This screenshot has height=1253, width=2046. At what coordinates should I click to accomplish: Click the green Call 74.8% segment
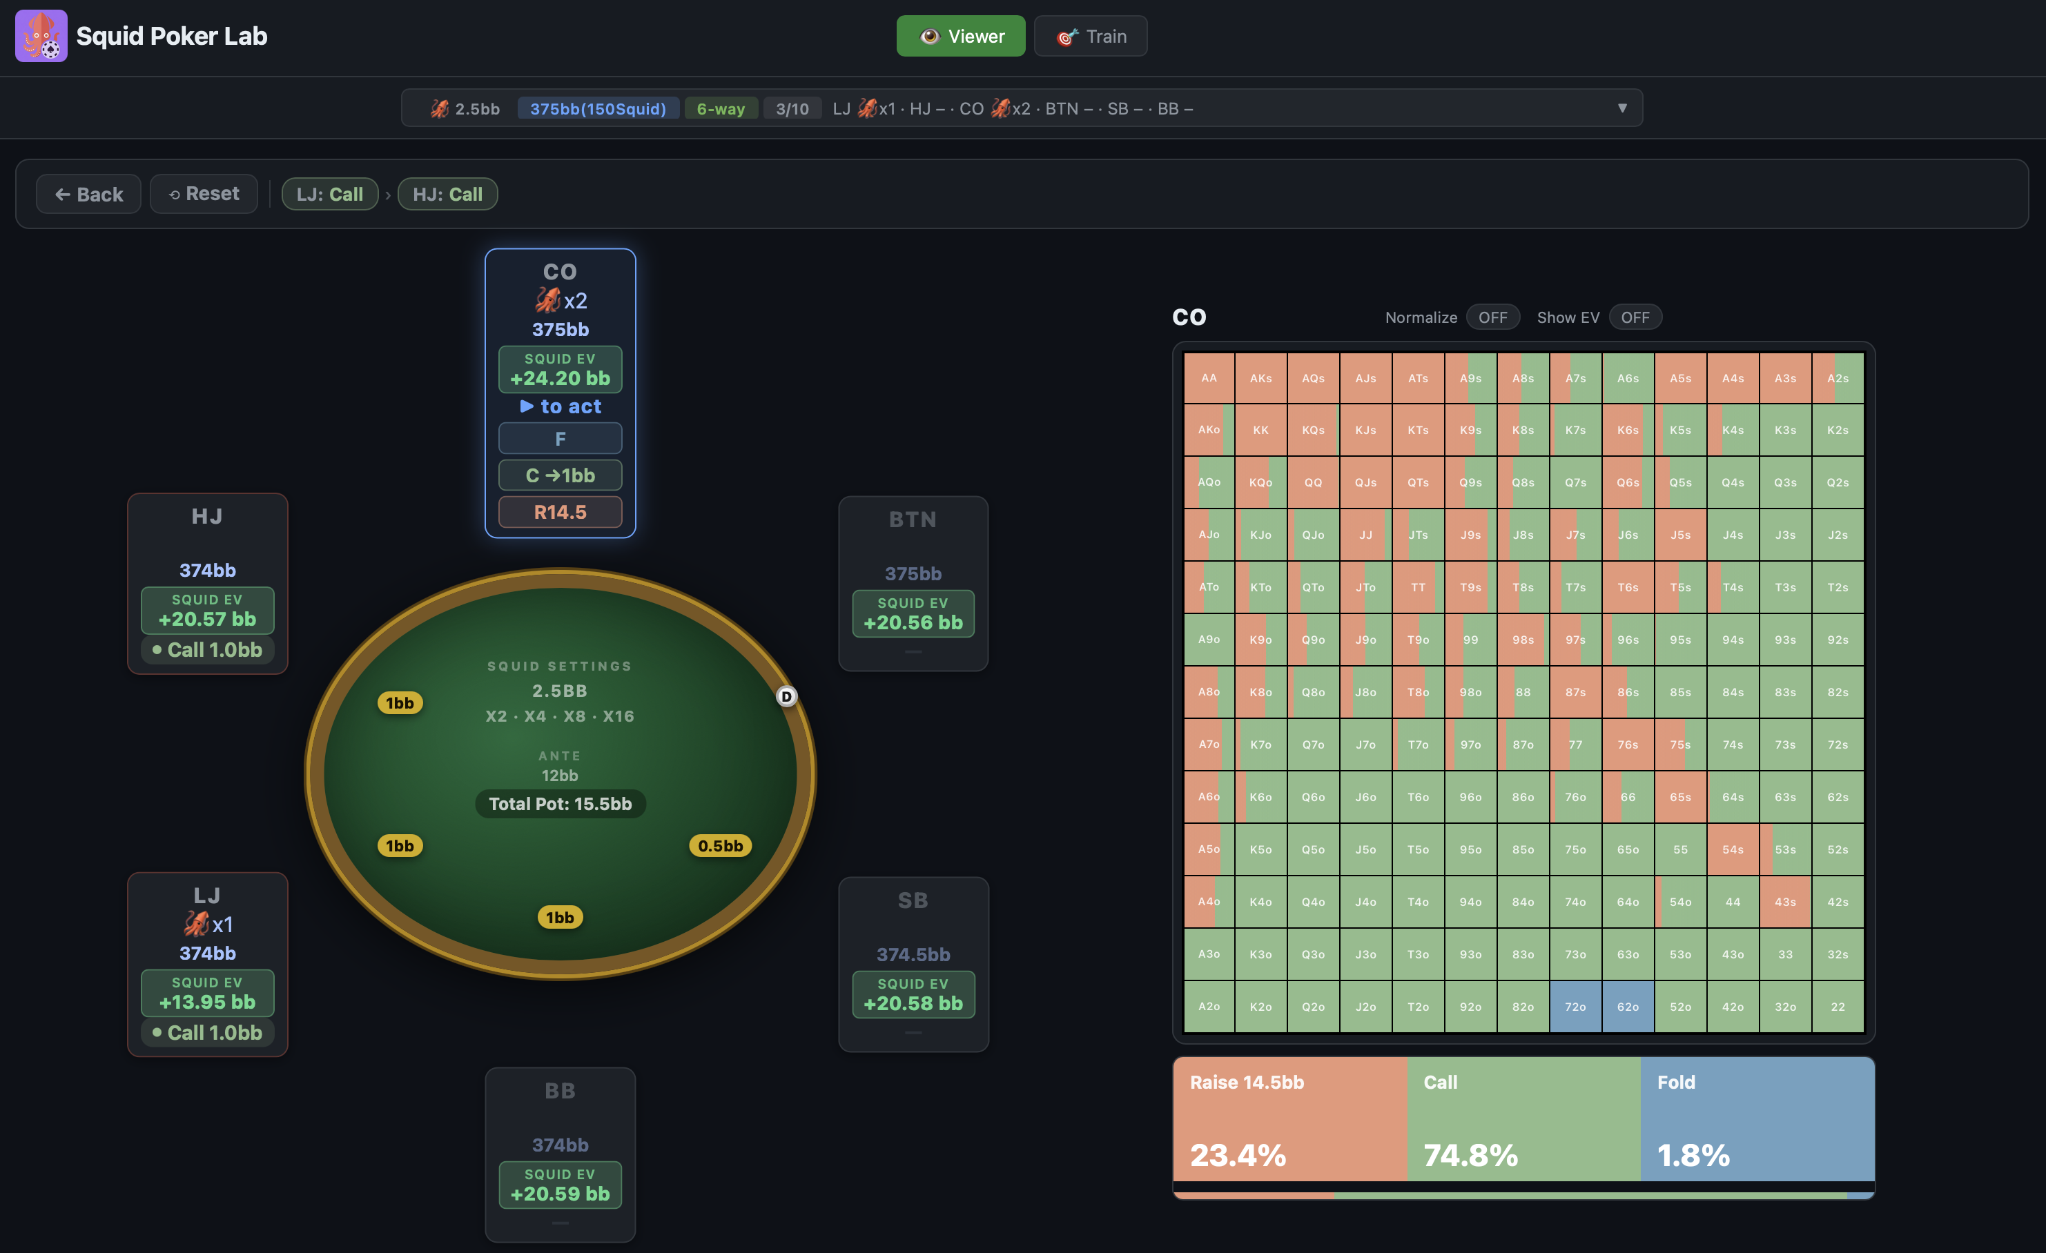[x=1523, y=1121]
